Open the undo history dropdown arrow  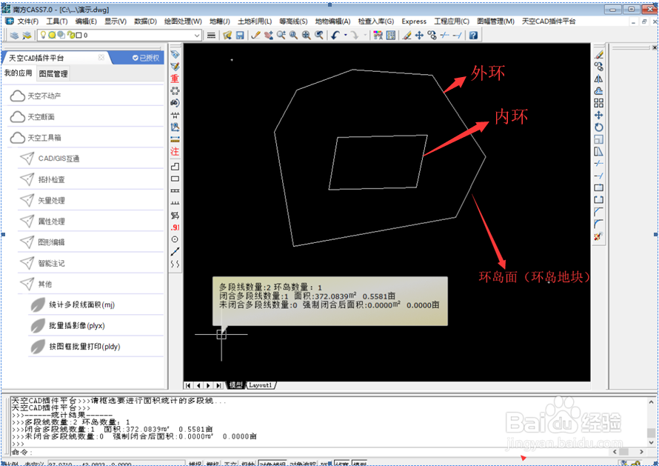pos(346,36)
